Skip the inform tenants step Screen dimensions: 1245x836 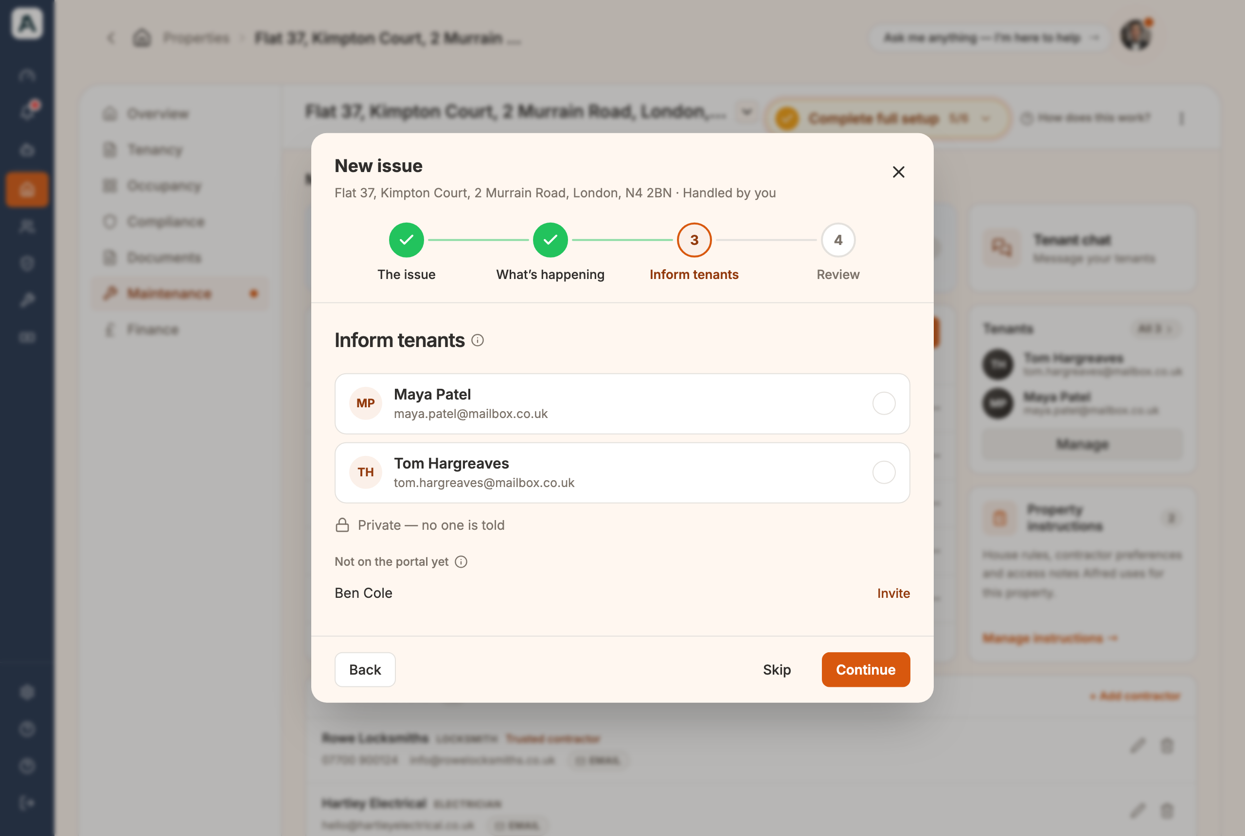(776, 669)
